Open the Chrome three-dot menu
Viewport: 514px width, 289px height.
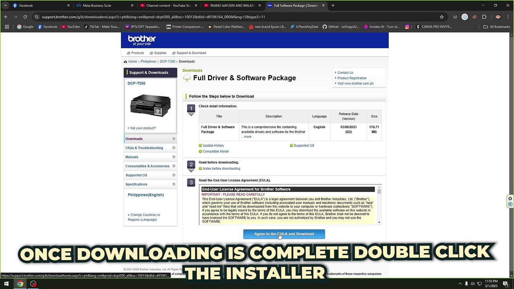point(508,17)
